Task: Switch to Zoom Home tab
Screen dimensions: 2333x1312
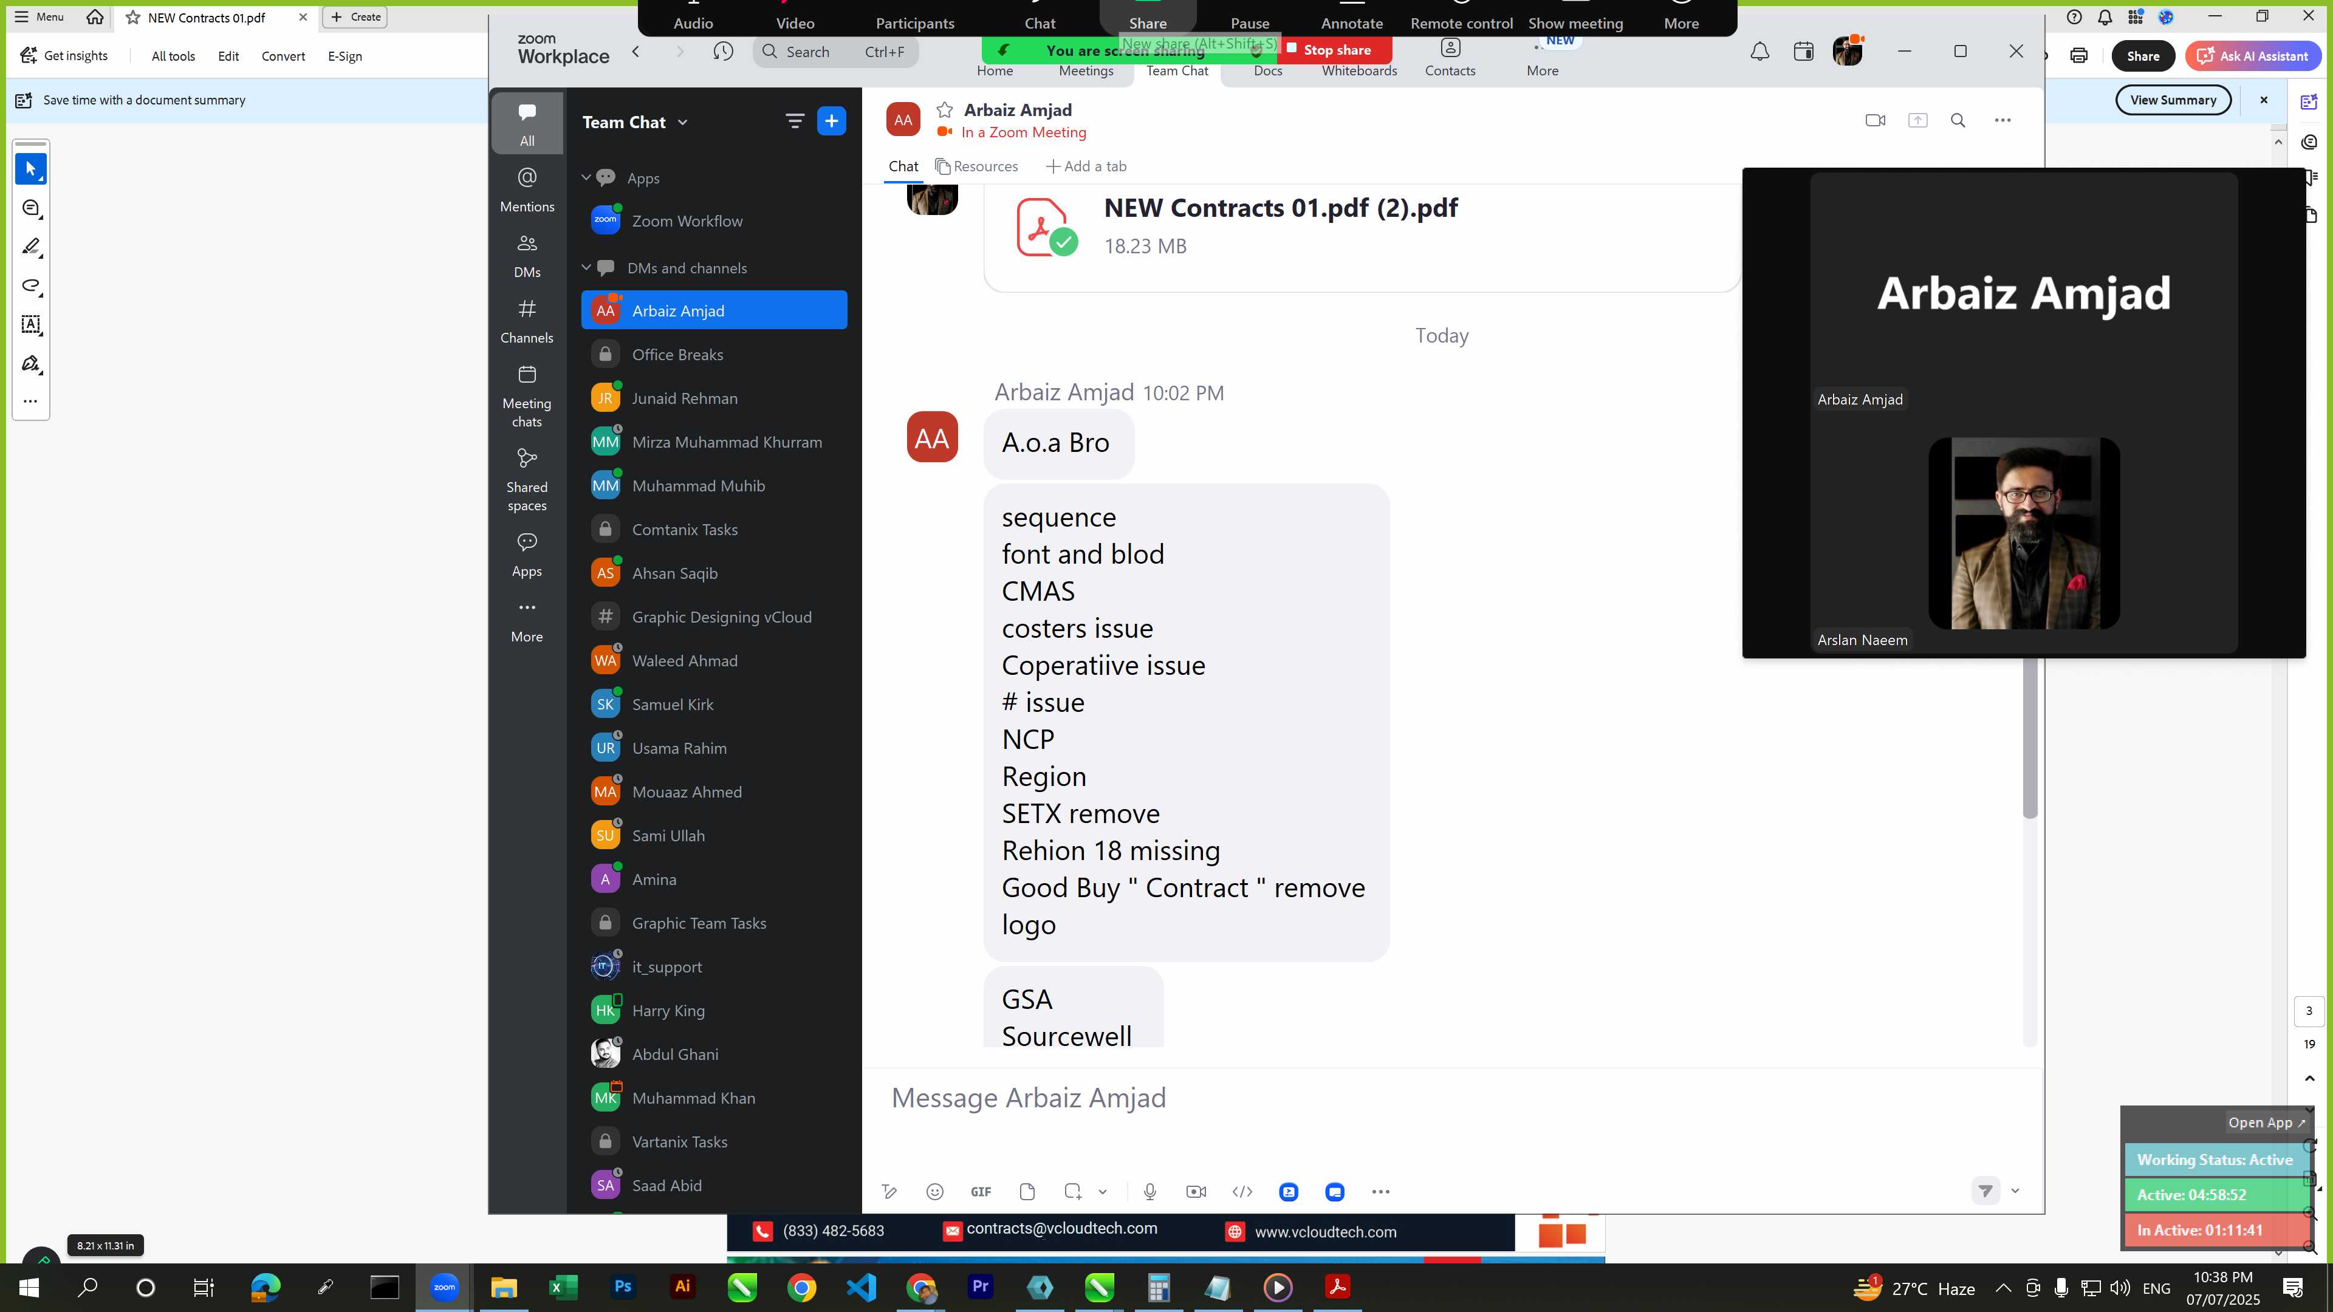Action: (x=995, y=70)
